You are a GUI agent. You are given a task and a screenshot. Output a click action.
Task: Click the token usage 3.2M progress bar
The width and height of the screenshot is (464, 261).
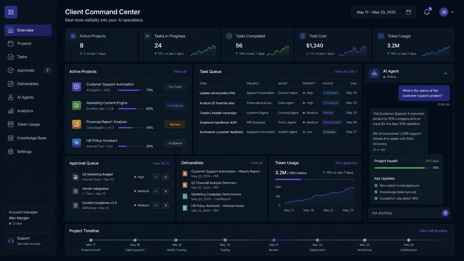[x=315, y=179]
